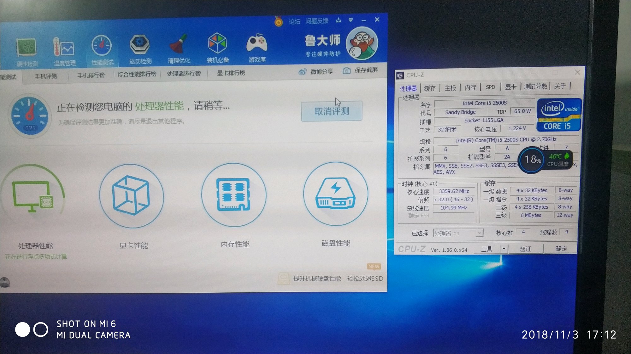Click the 磁盘性能 disk performance circle icon

335,194
